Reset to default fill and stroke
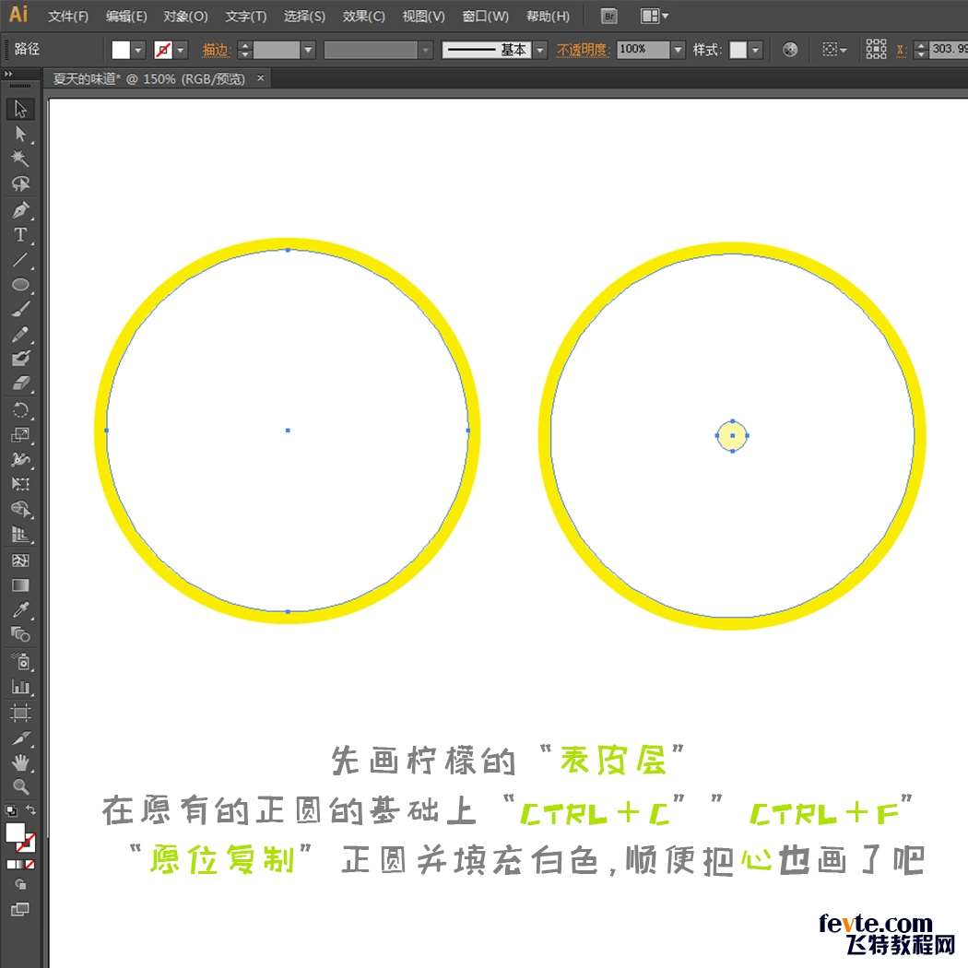This screenshot has width=968, height=968. [10, 810]
